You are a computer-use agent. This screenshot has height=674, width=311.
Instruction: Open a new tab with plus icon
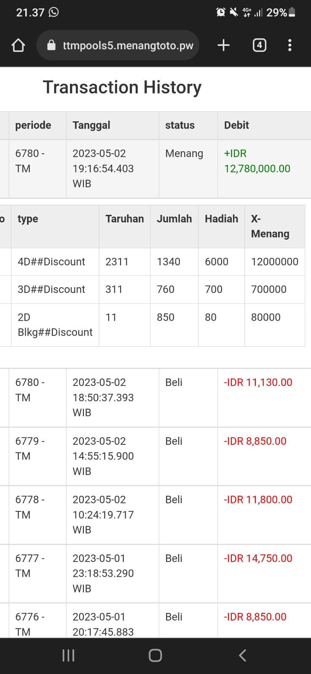(223, 45)
